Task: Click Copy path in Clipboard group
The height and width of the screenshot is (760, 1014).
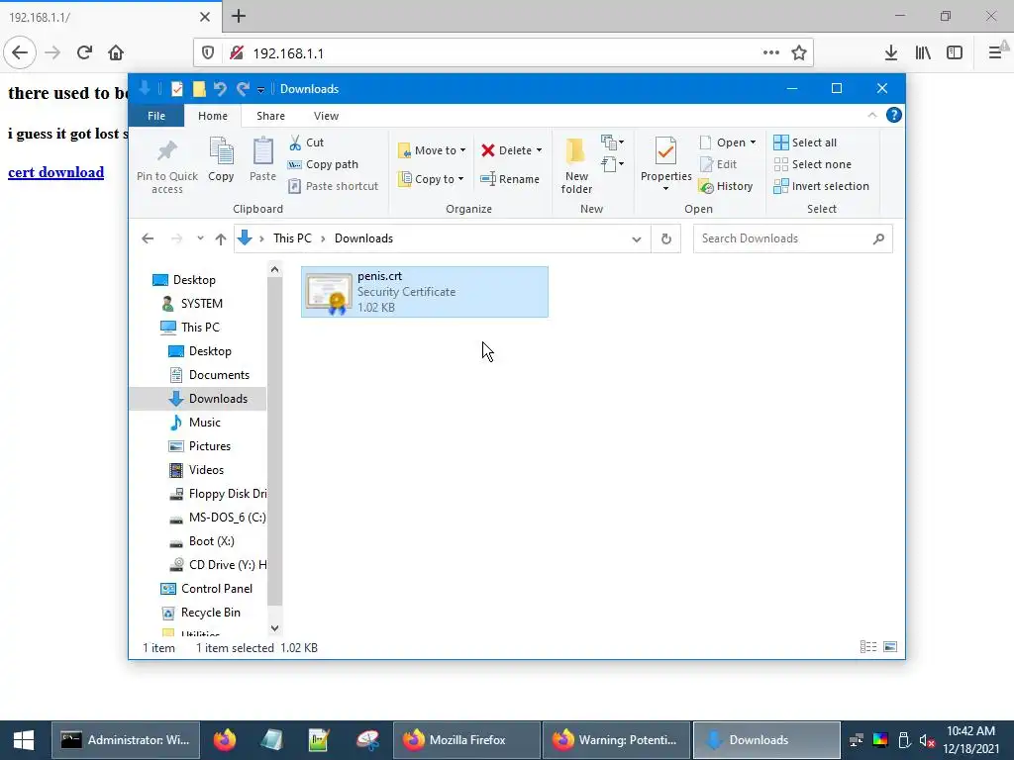Action: coord(323,164)
